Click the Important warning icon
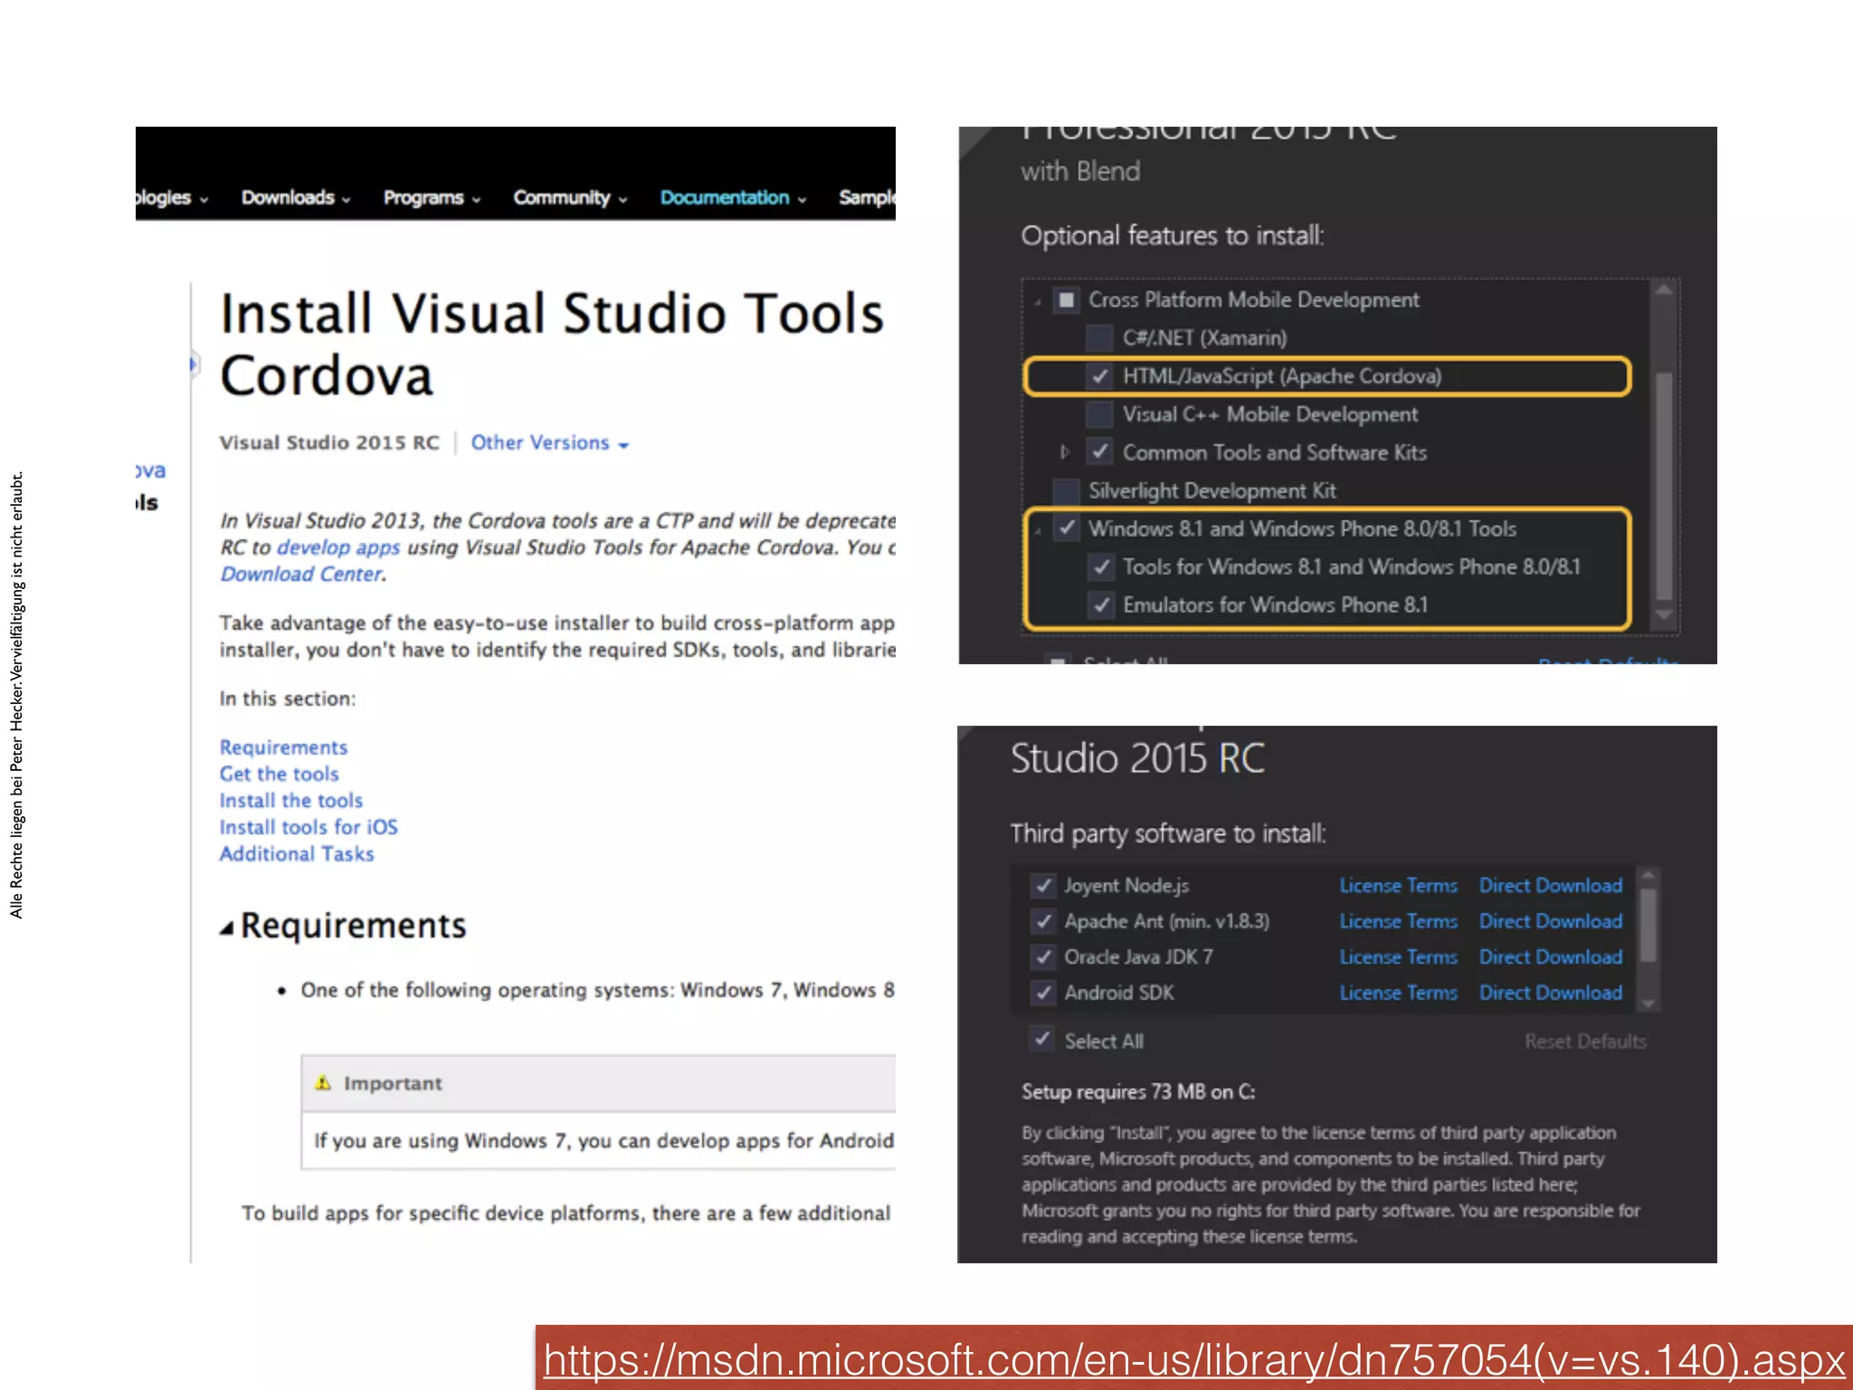 pyautogui.click(x=323, y=1082)
